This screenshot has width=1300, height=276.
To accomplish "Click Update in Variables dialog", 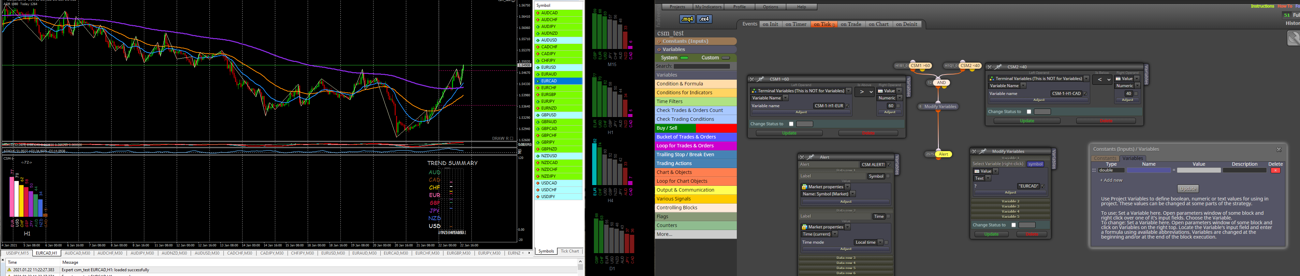I will point(1187,189).
